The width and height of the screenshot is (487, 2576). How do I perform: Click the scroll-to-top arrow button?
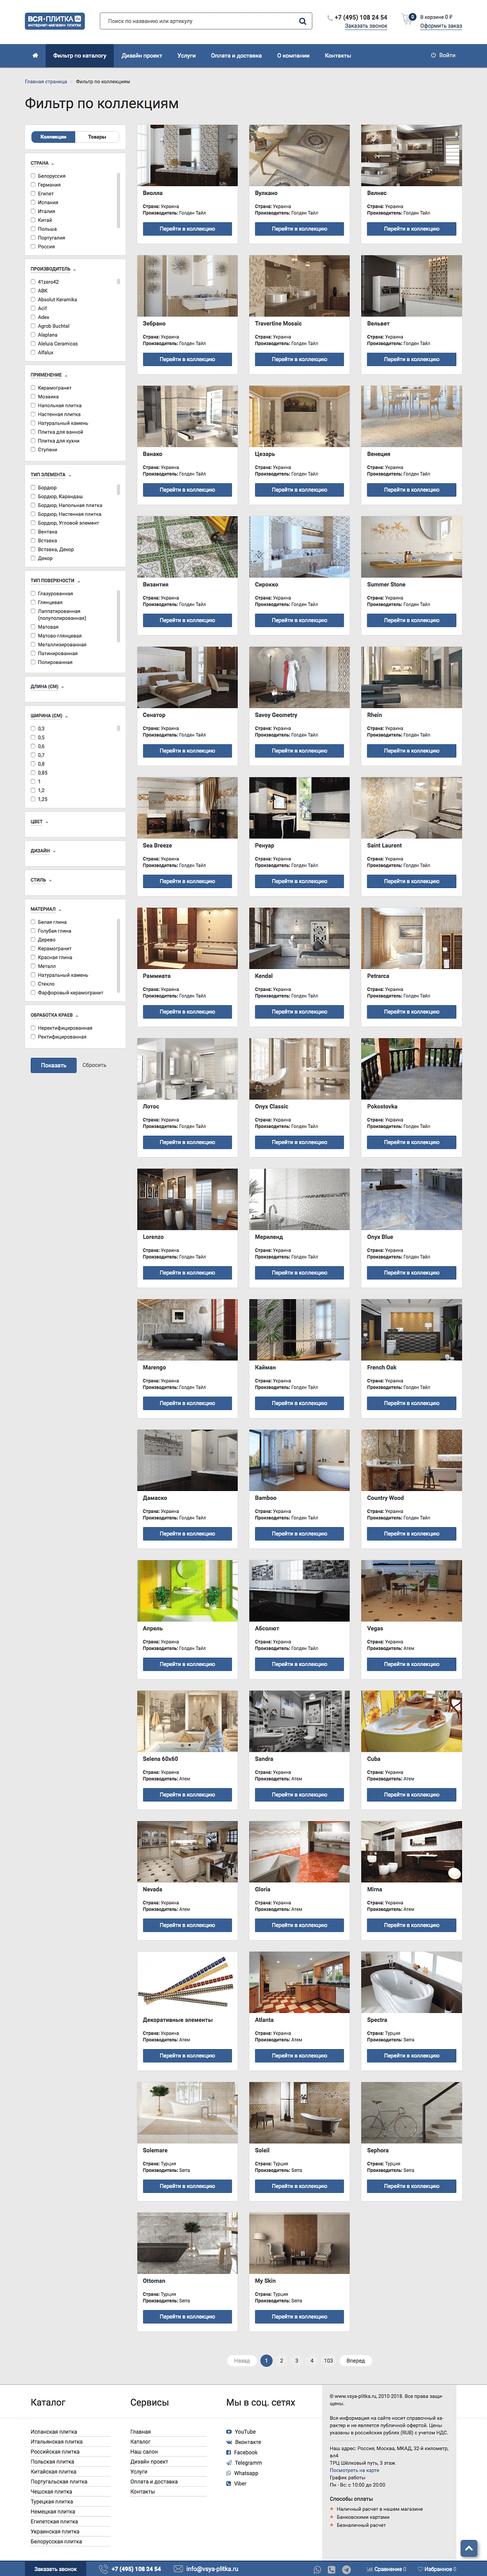click(x=468, y=2548)
